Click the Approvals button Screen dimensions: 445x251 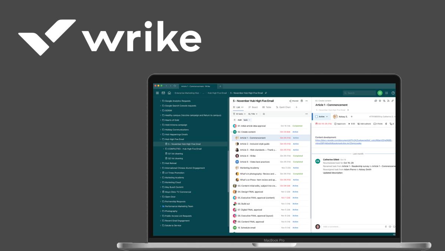[x=340, y=124]
